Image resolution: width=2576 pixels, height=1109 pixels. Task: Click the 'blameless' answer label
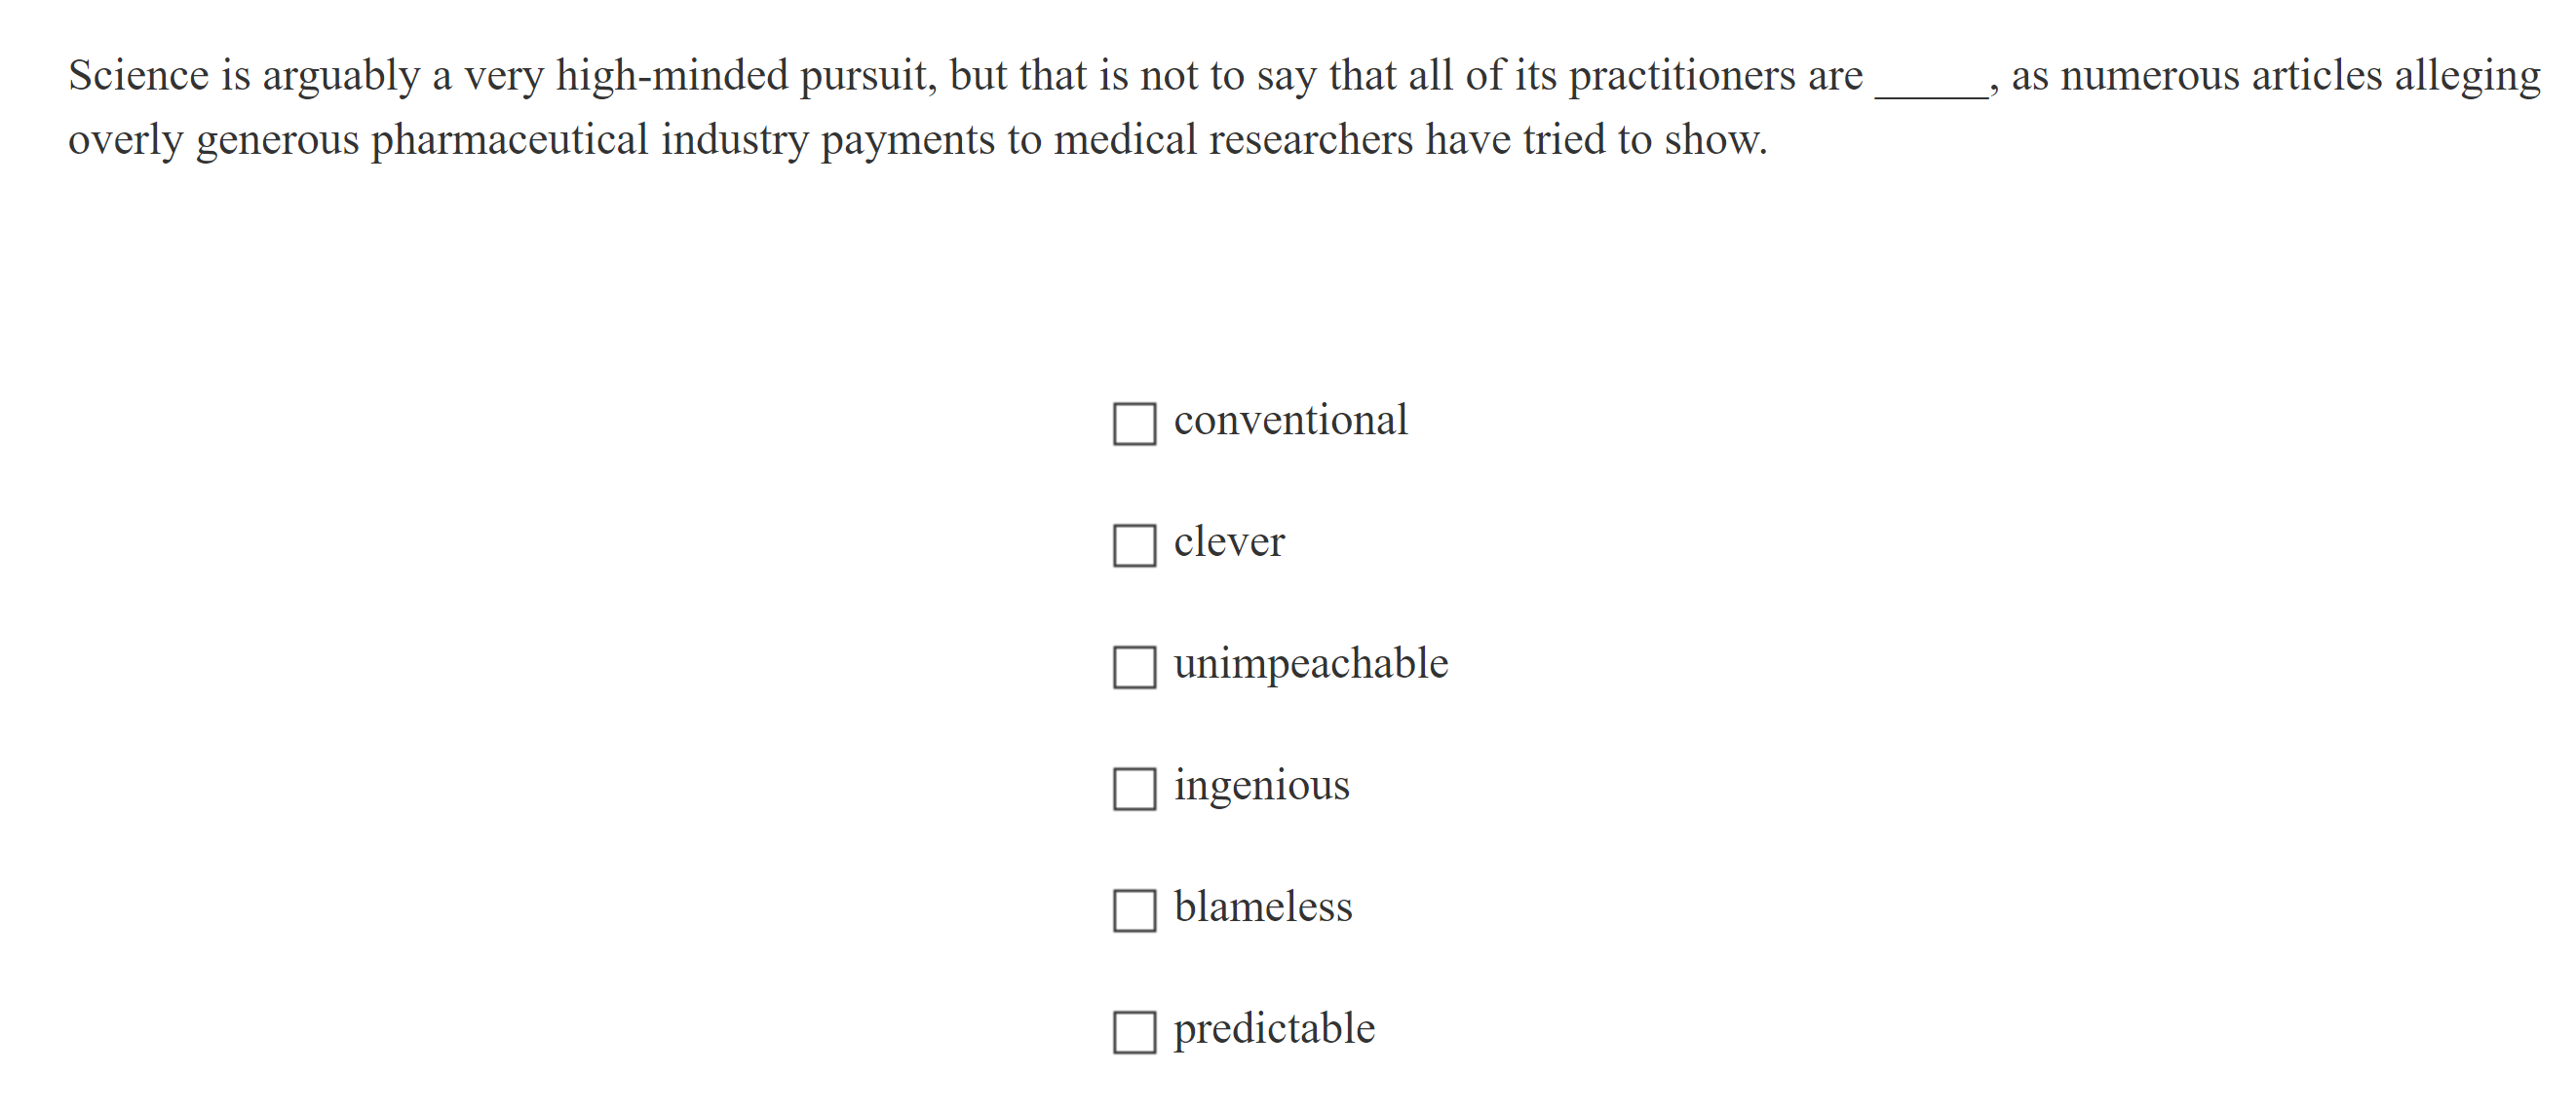1262,907
